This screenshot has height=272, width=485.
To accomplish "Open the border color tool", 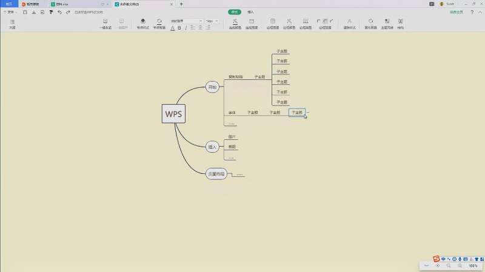I will pyautogui.click(x=289, y=24).
